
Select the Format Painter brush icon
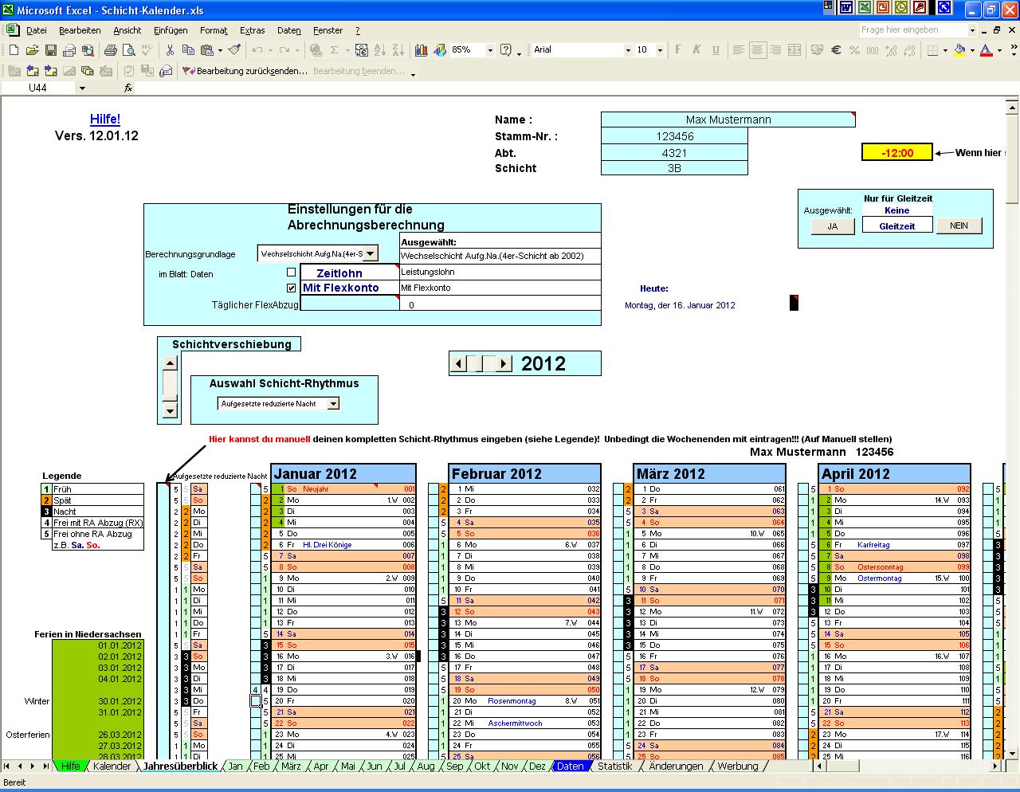coord(234,49)
